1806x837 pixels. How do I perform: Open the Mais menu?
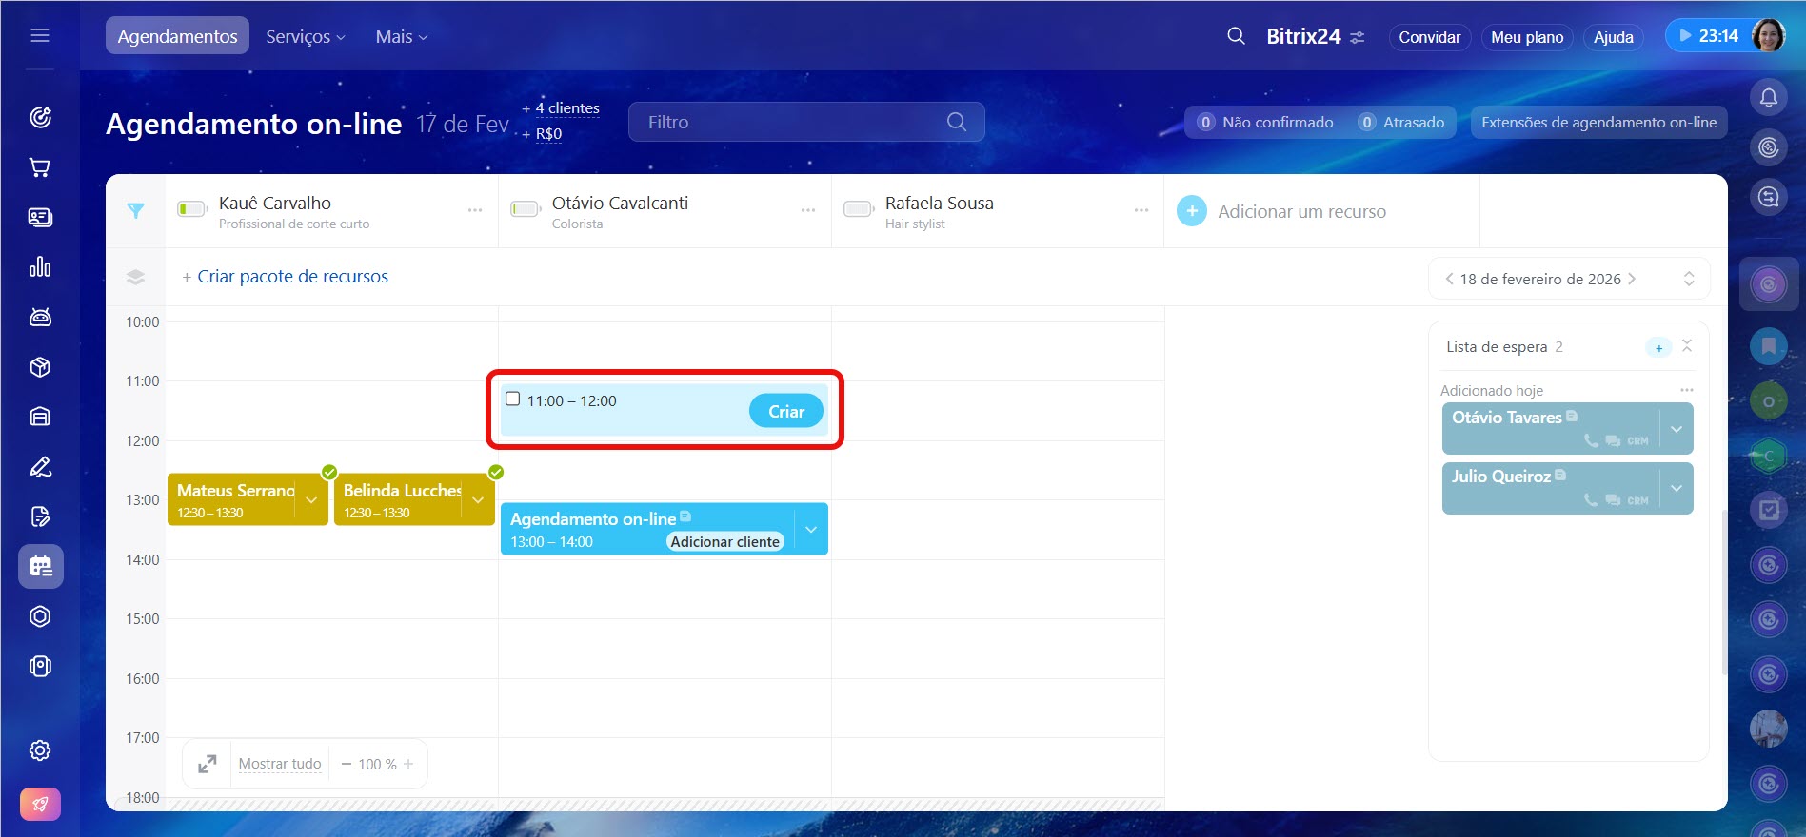coord(401,36)
